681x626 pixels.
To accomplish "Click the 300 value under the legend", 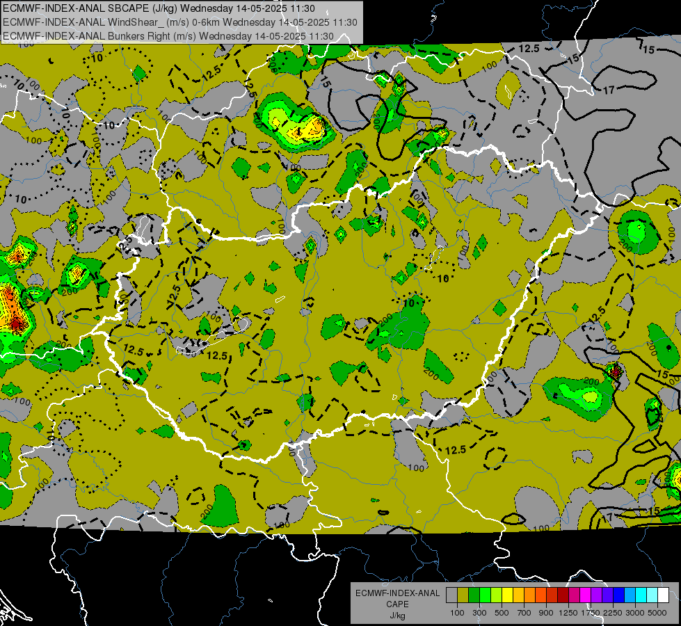I will tap(479, 613).
